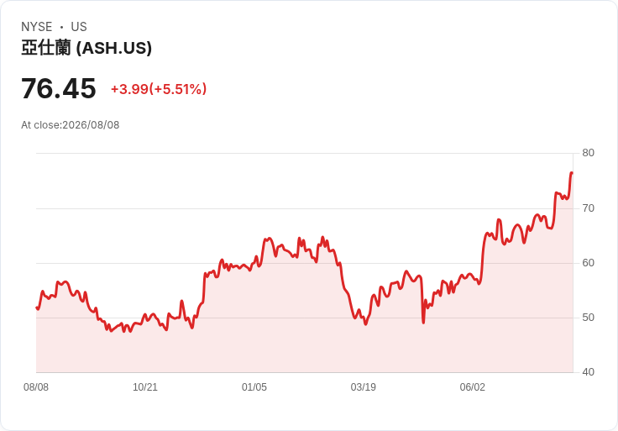Click the ASH.US stock name heading

(x=86, y=48)
